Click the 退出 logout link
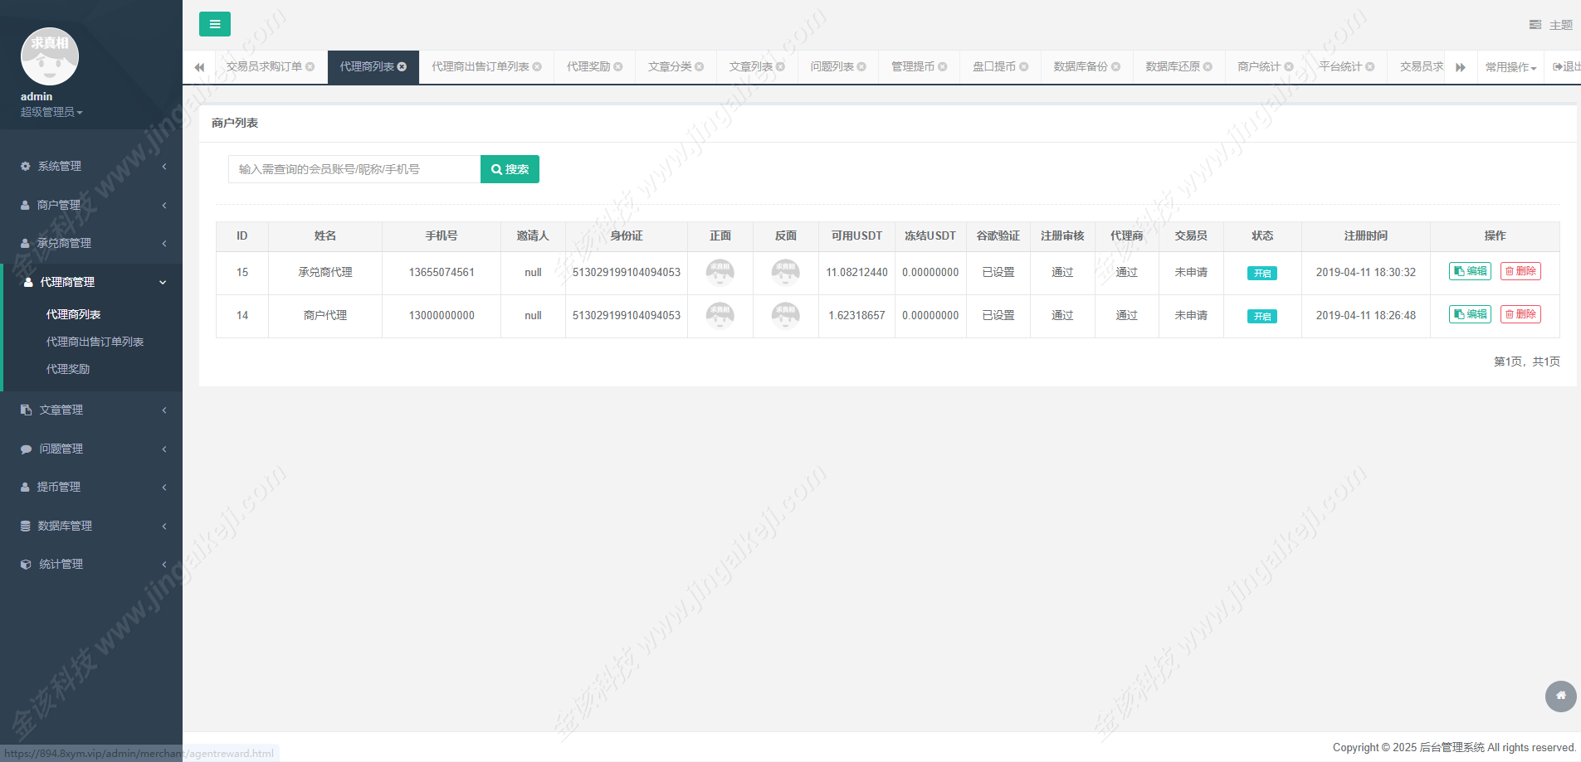The height and width of the screenshot is (762, 1581). [1567, 67]
